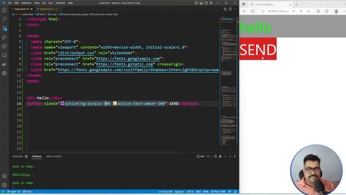Open the Run and Debug view
346x195 pixels.
tap(4, 37)
